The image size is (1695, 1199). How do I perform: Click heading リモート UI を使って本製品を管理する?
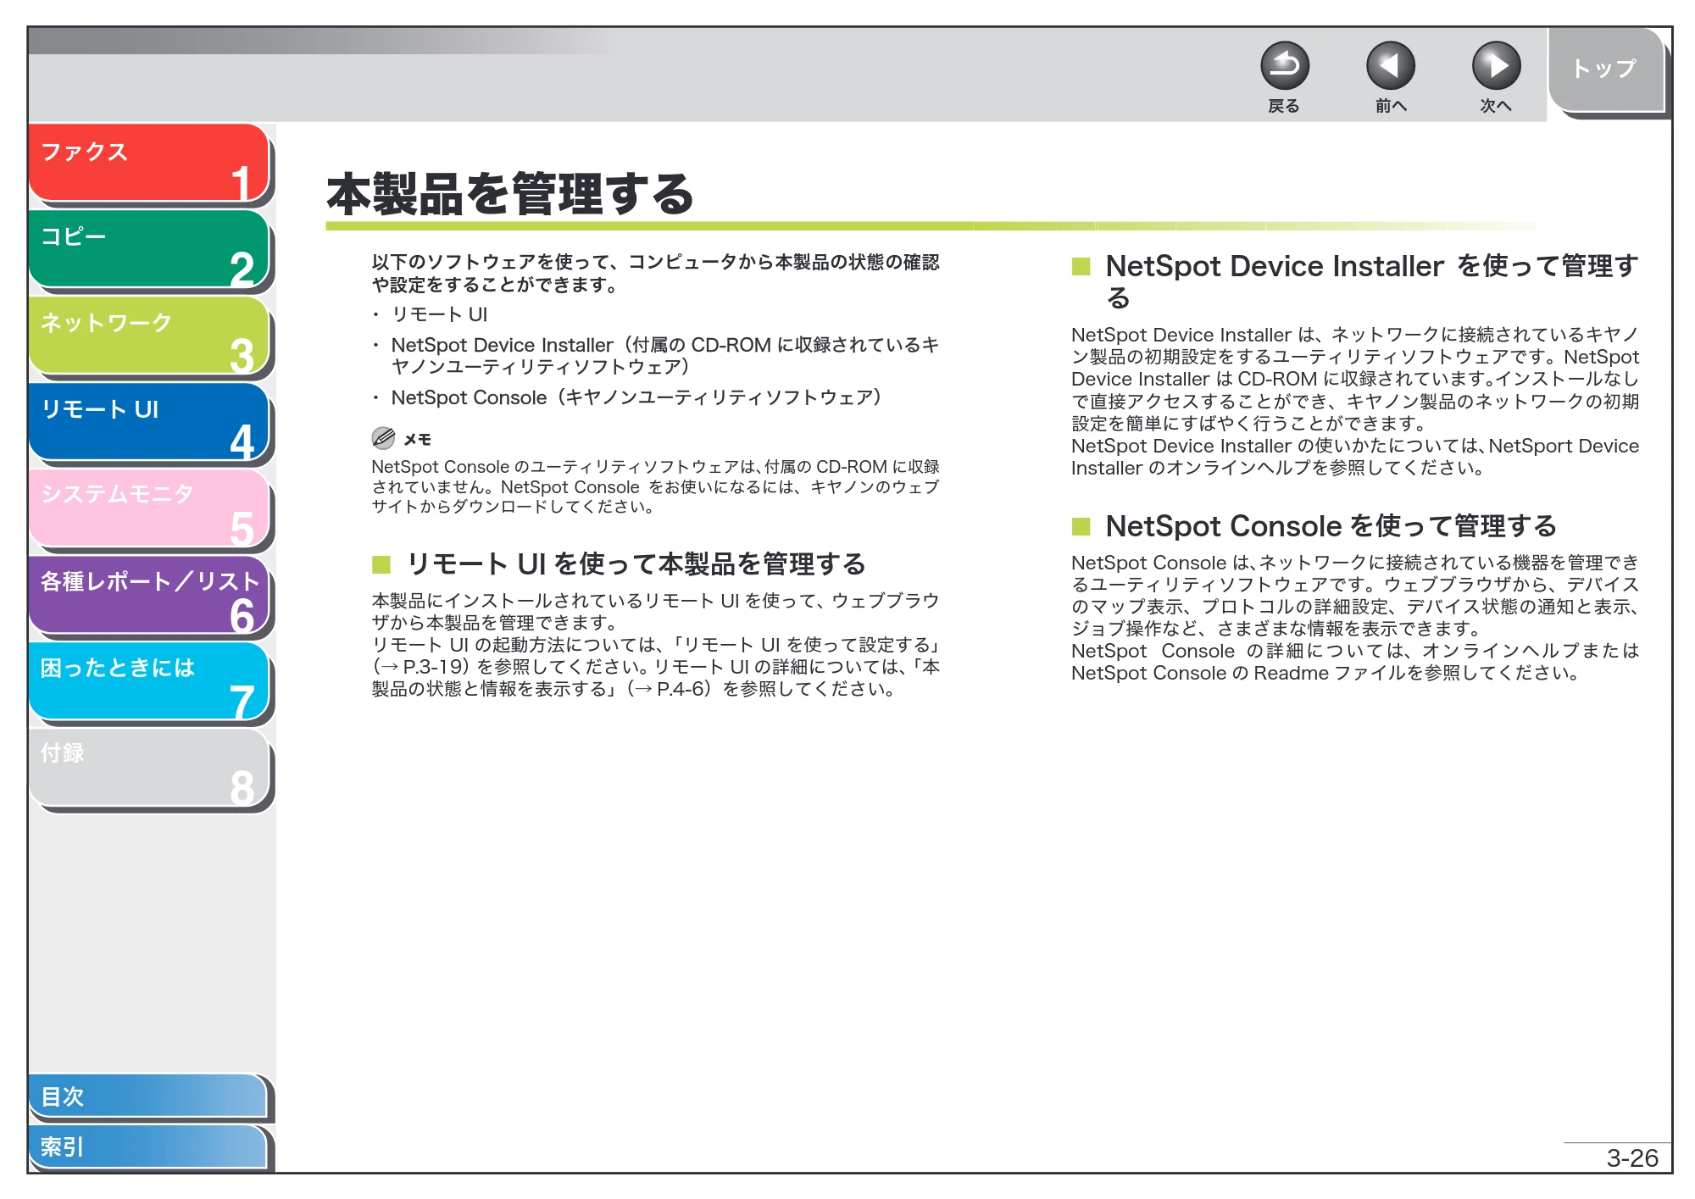click(636, 563)
